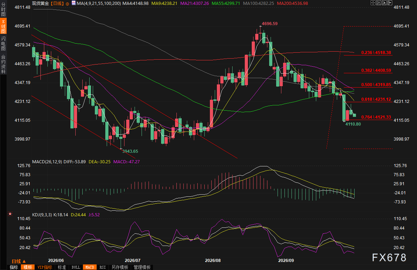Image resolution: width=417 pixels, height=270 pixels.
Task: Click the 0.382 \ 4408.59 Fibonacci label
Action: (x=376, y=70)
